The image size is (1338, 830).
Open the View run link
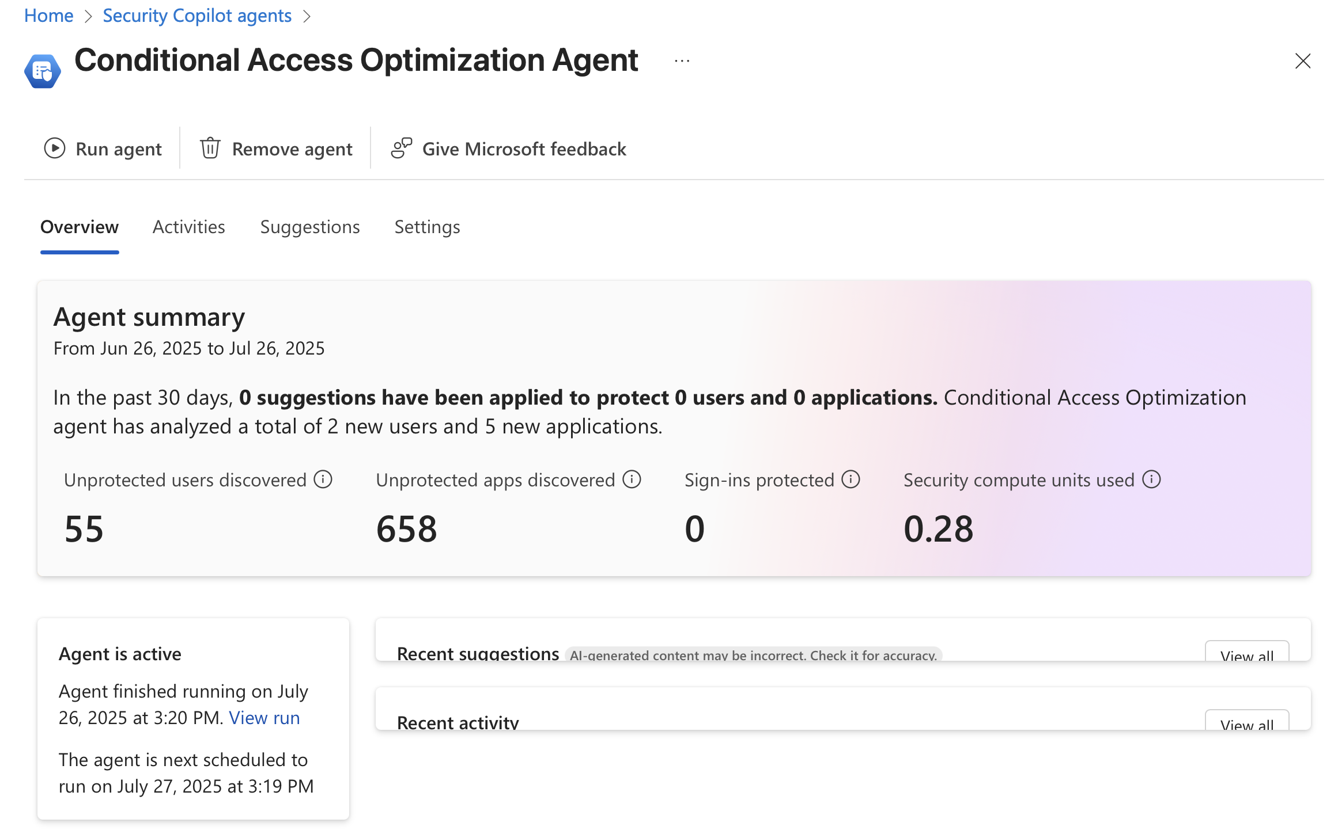[264, 718]
